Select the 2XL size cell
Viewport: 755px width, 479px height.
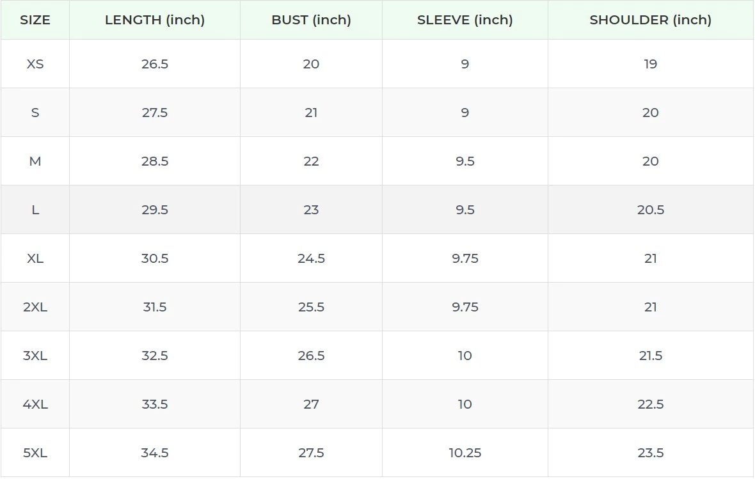tap(35, 307)
